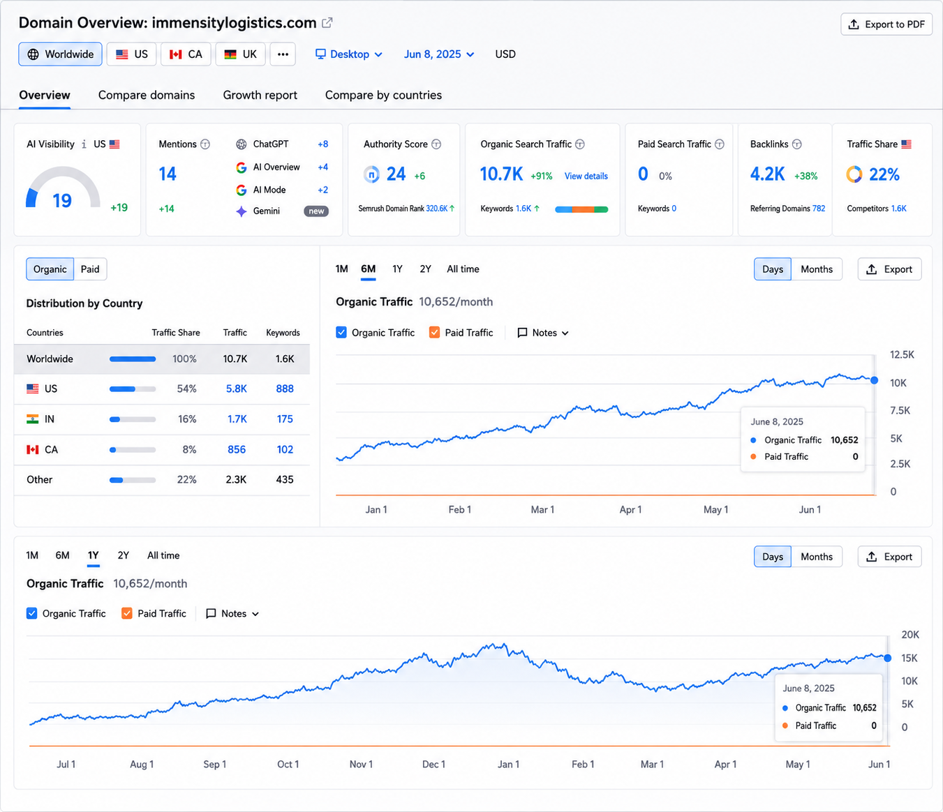
Task: Select All time range in the lower chart
Action: click(x=163, y=556)
